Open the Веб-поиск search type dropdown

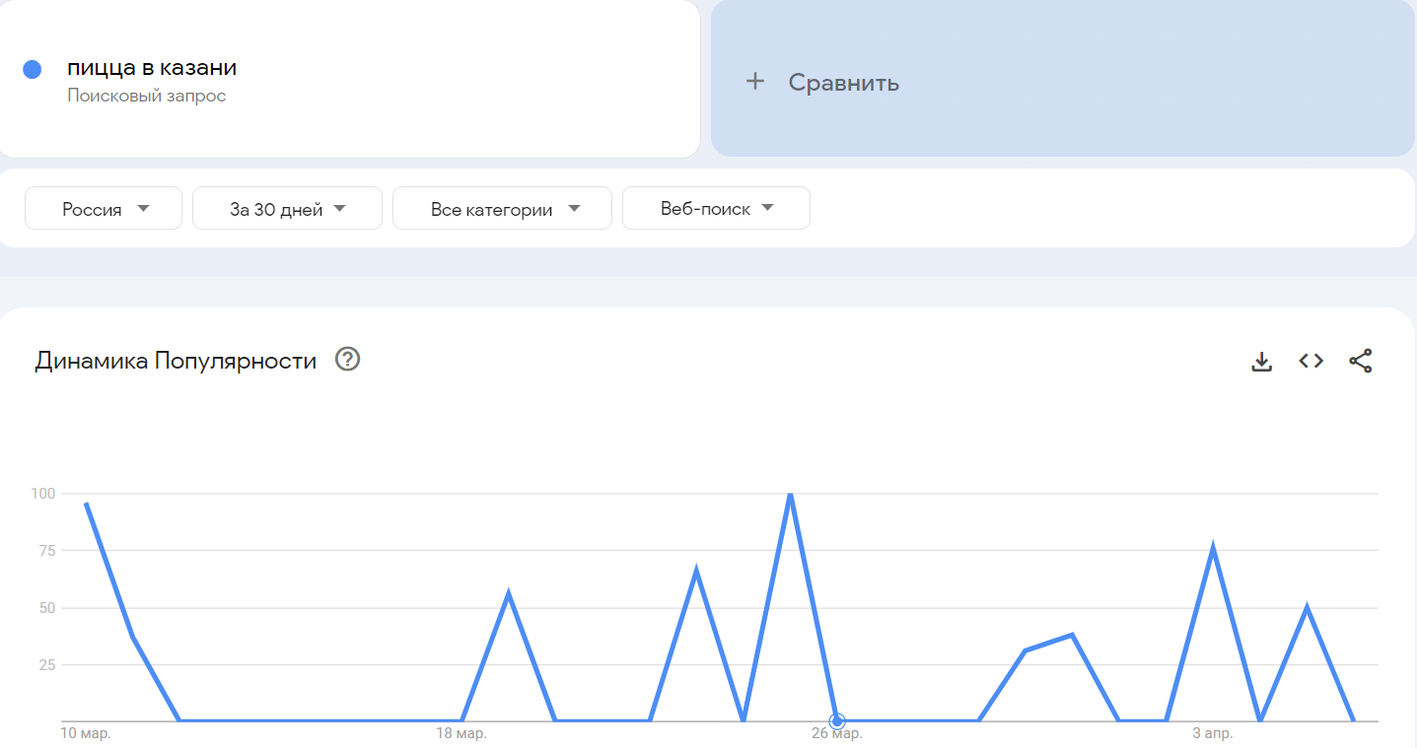pos(716,209)
